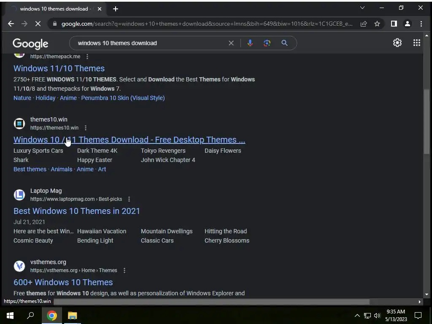Open Google quick settings gear
This screenshot has height=324, width=432.
pyautogui.click(x=397, y=43)
